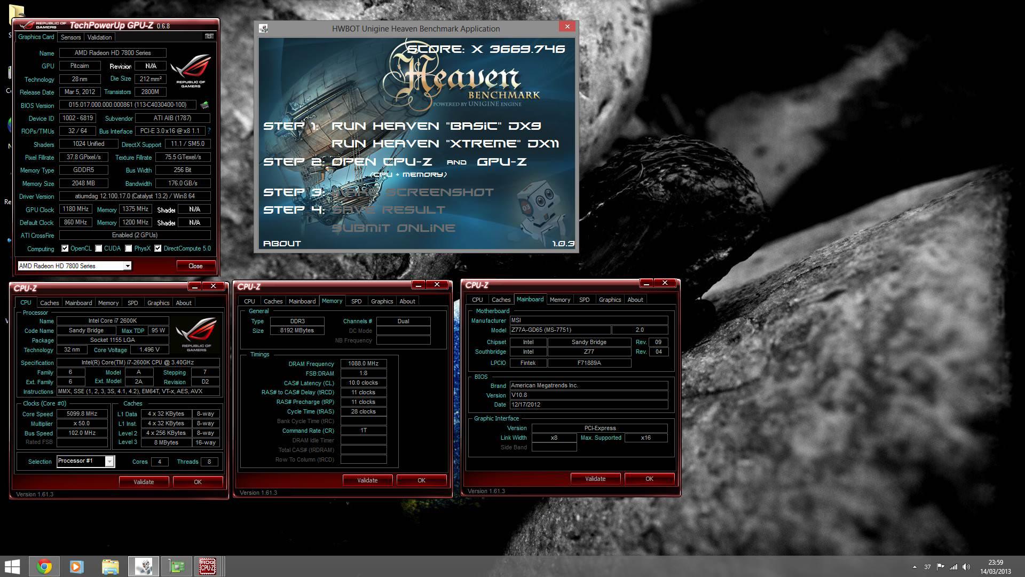Screen dimensions: 1025x577
Task: Click the motherboard Model field Z77A-GD65
Action: [x=560, y=330]
